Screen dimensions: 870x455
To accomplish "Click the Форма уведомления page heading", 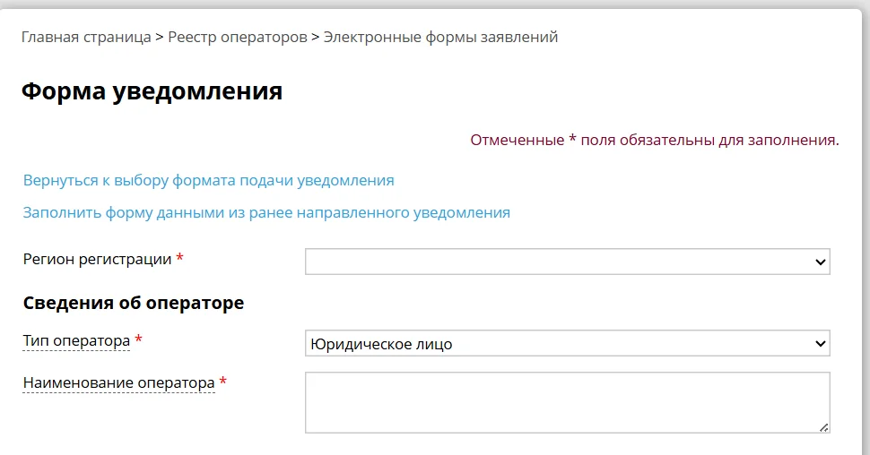I will tap(152, 90).
